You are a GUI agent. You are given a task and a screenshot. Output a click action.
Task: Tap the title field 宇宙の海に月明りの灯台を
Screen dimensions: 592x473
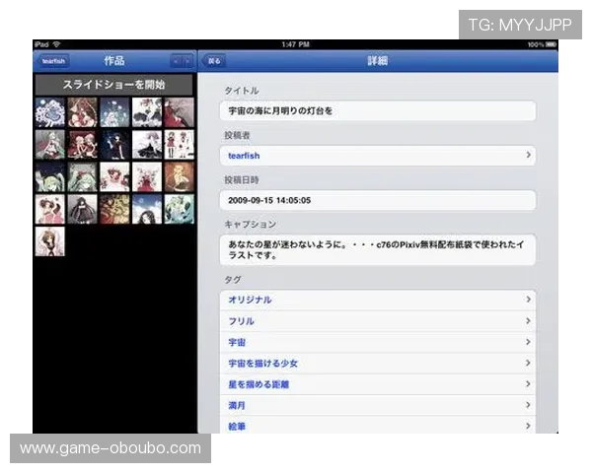pos(377,110)
